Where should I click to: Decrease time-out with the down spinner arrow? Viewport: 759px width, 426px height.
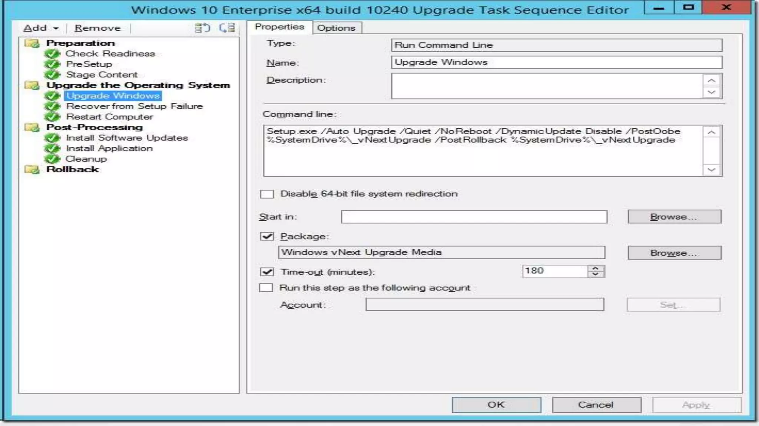[596, 274]
